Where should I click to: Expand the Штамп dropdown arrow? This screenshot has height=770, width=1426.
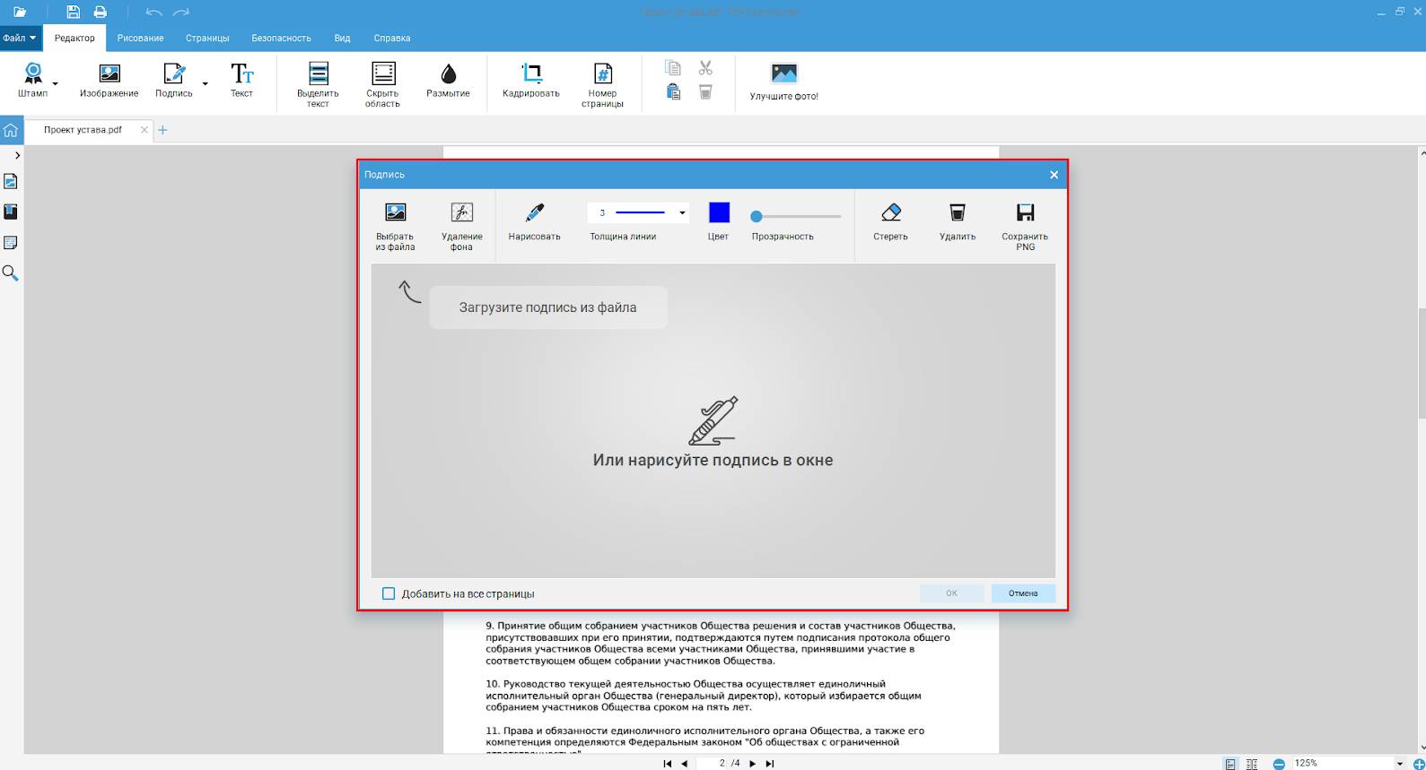pyautogui.click(x=56, y=84)
